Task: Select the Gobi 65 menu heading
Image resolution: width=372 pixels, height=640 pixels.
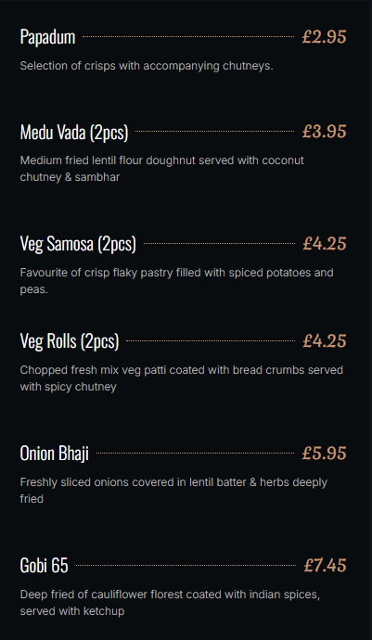Action: tap(45, 566)
